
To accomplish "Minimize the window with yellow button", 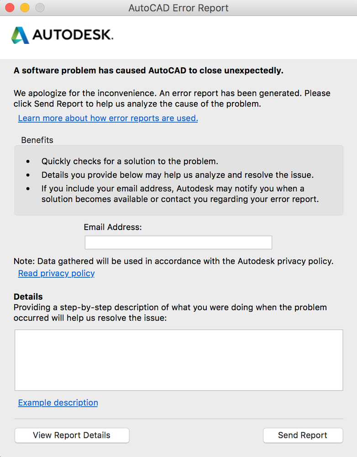I will [x=25, y=8].
